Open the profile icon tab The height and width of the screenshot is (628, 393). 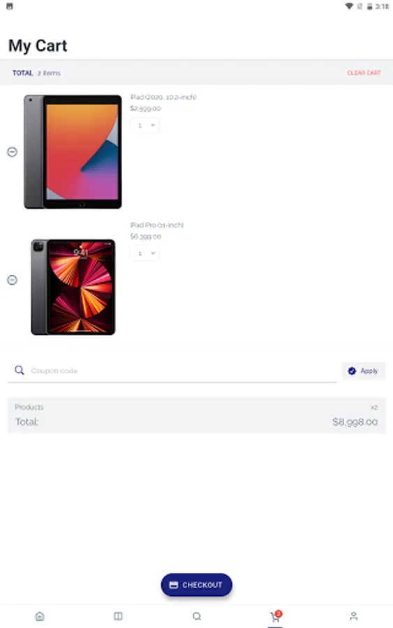(354, 616)
